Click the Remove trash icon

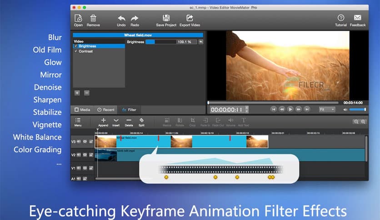click(93, 20)
